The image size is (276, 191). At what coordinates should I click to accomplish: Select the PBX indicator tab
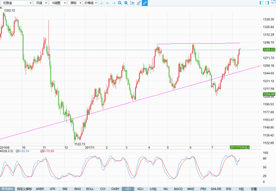203,189
